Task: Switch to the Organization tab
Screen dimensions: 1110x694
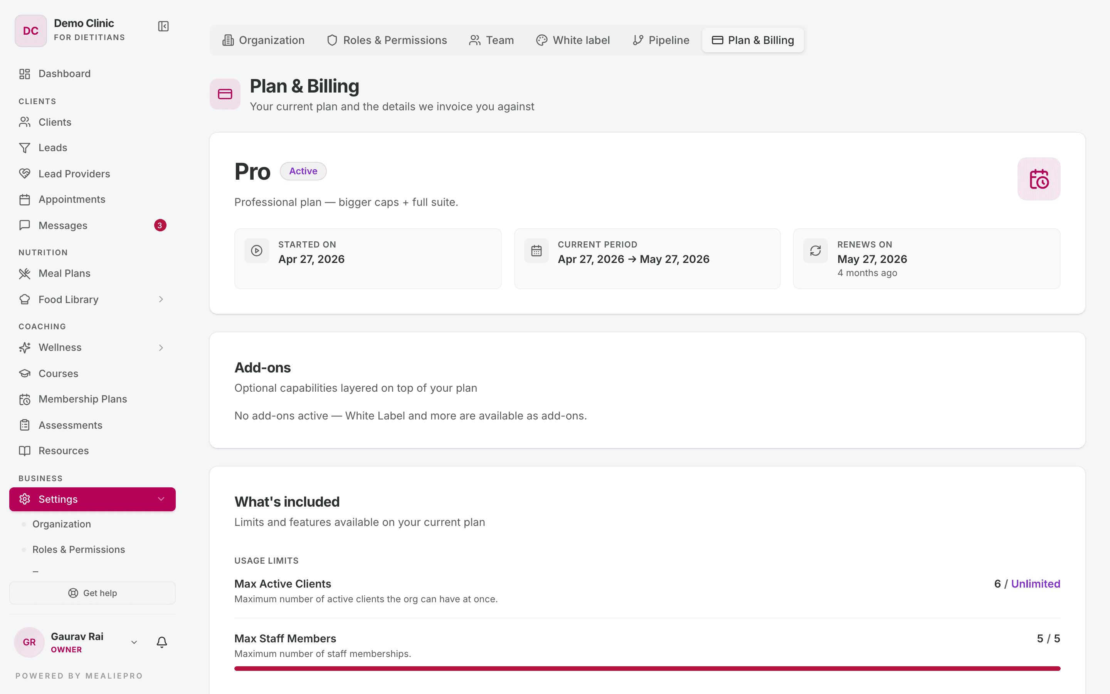Action: [x=263, y=40]
